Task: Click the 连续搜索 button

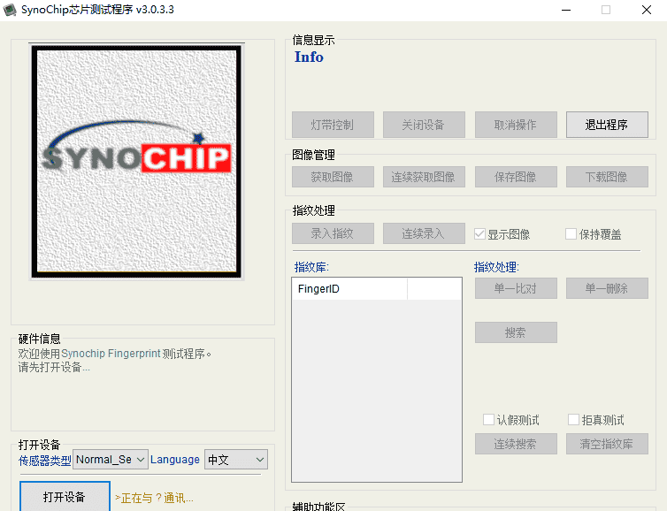Action: click(516, 444)
